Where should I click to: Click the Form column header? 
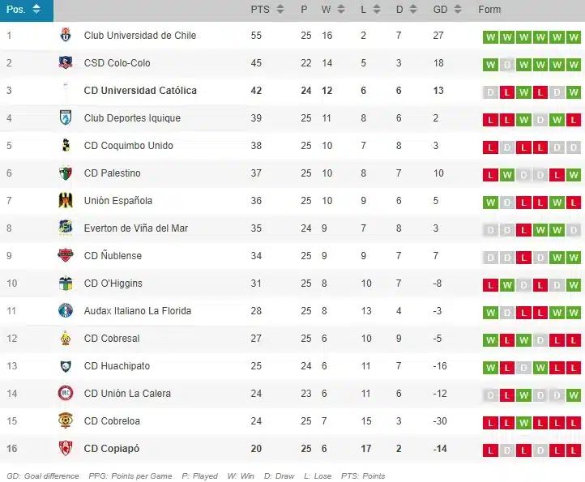point(490,10)
